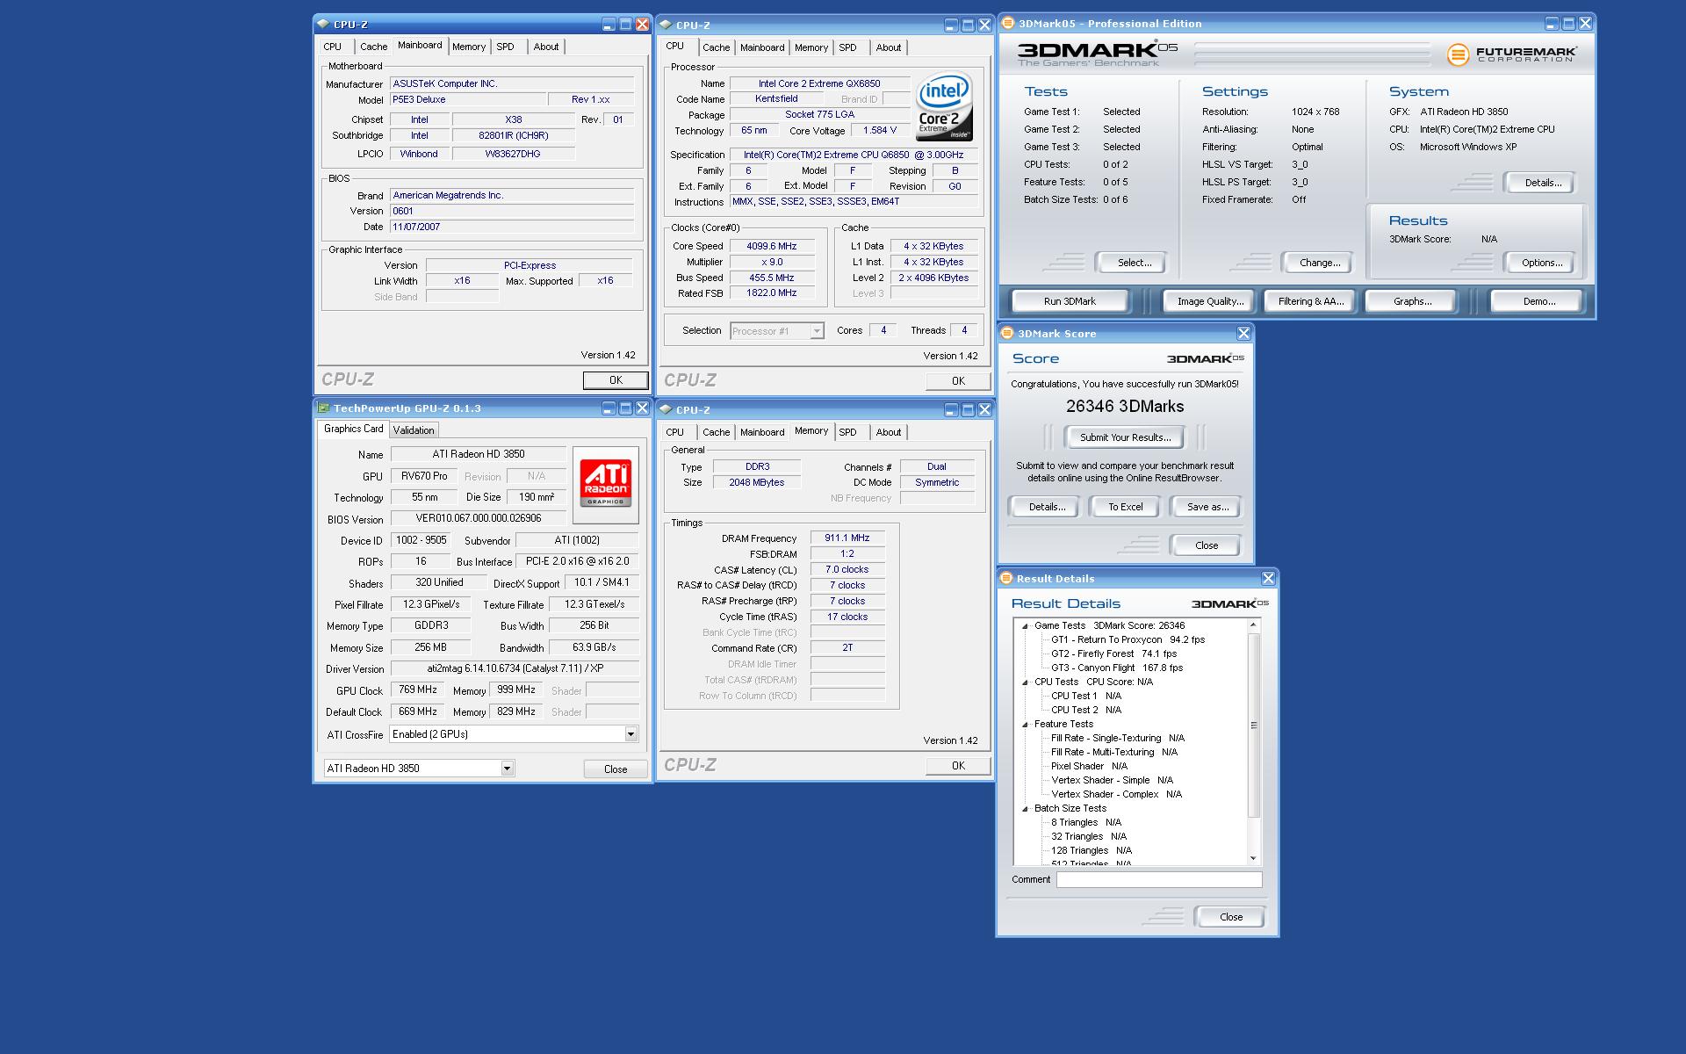Click the Core Speed 4099.6 MHz value

tap(772, 247)
